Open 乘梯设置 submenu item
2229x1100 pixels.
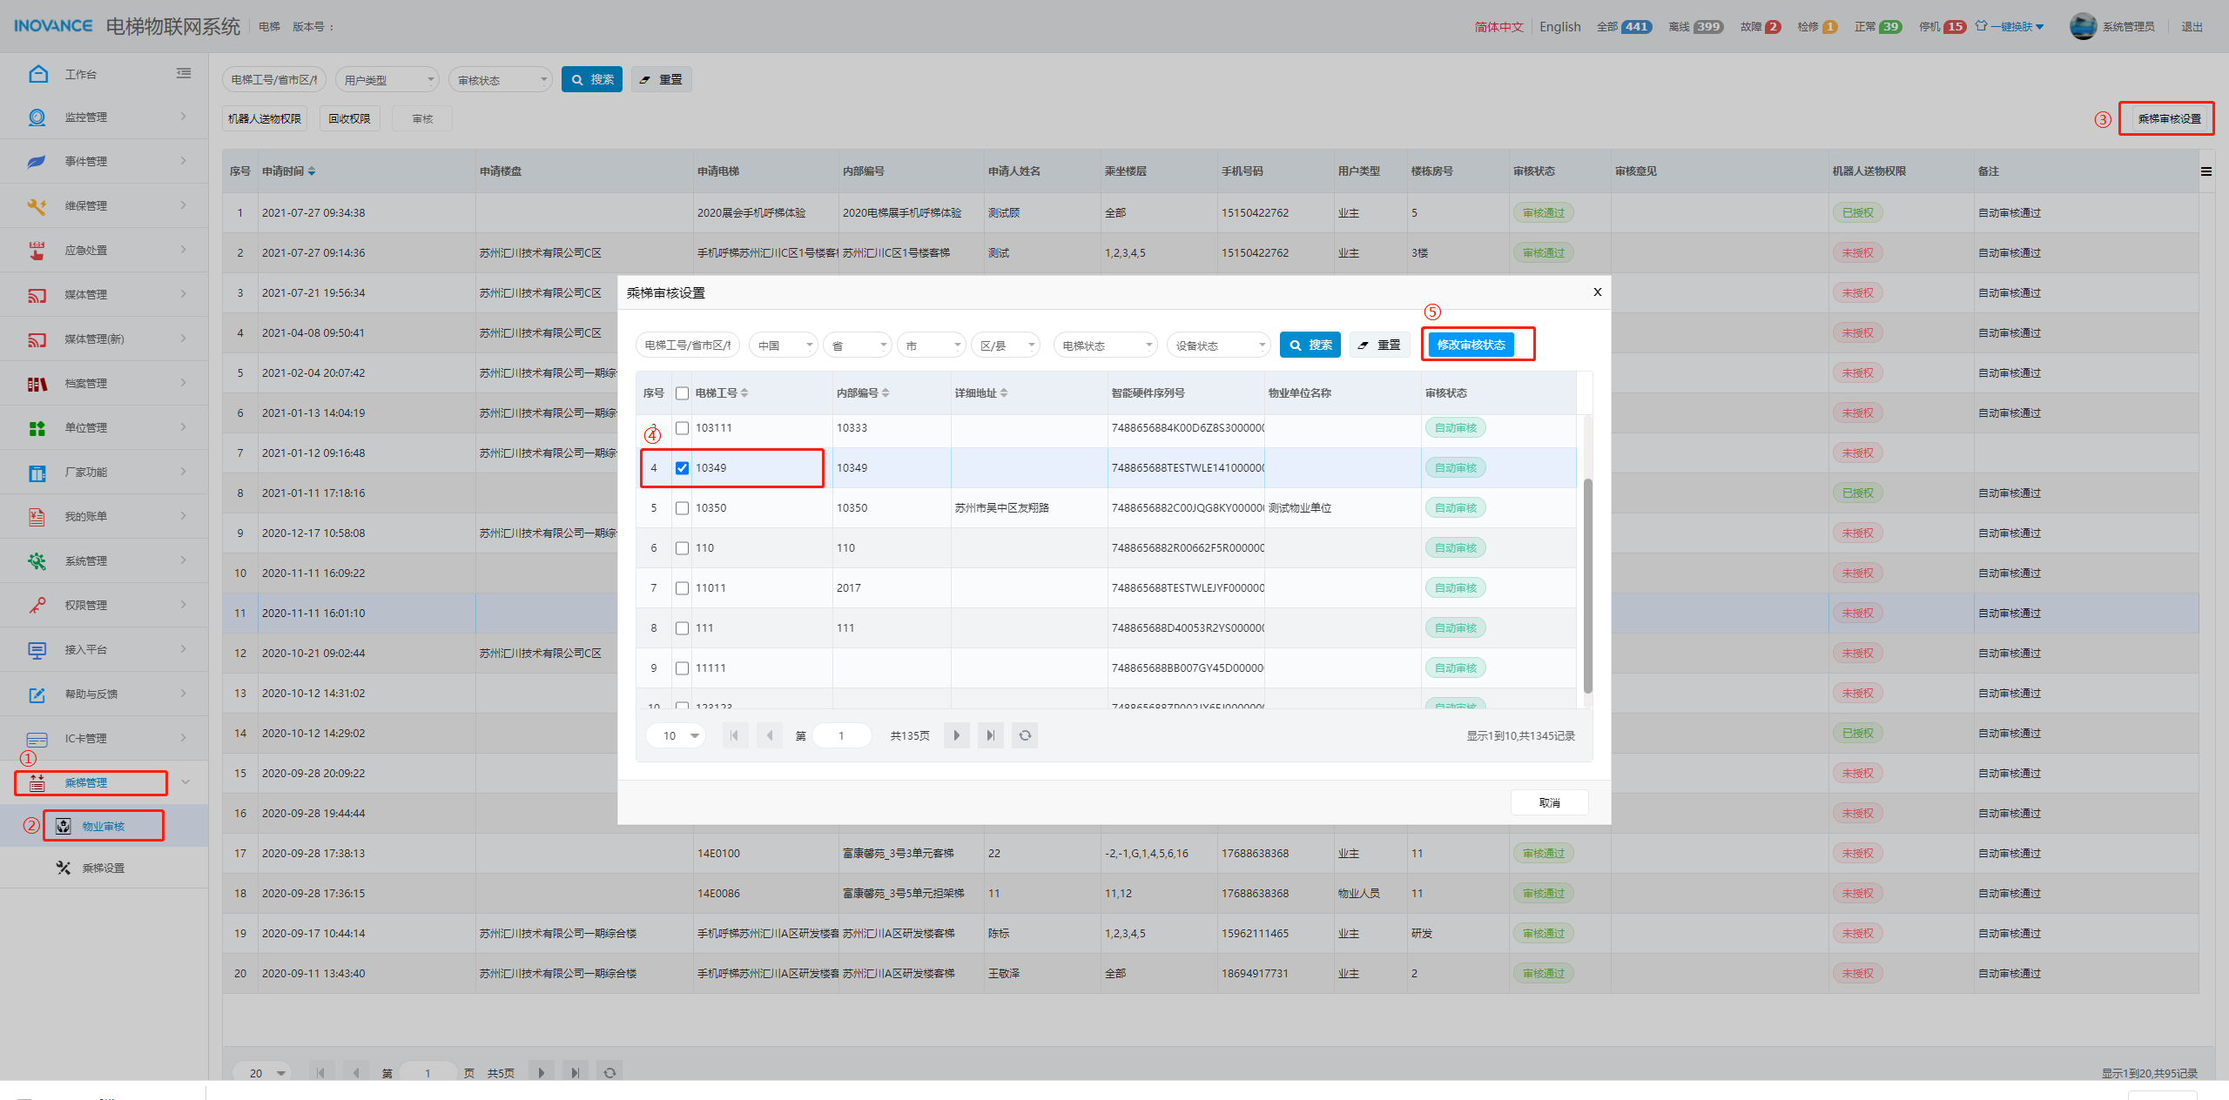click(103, 868)
